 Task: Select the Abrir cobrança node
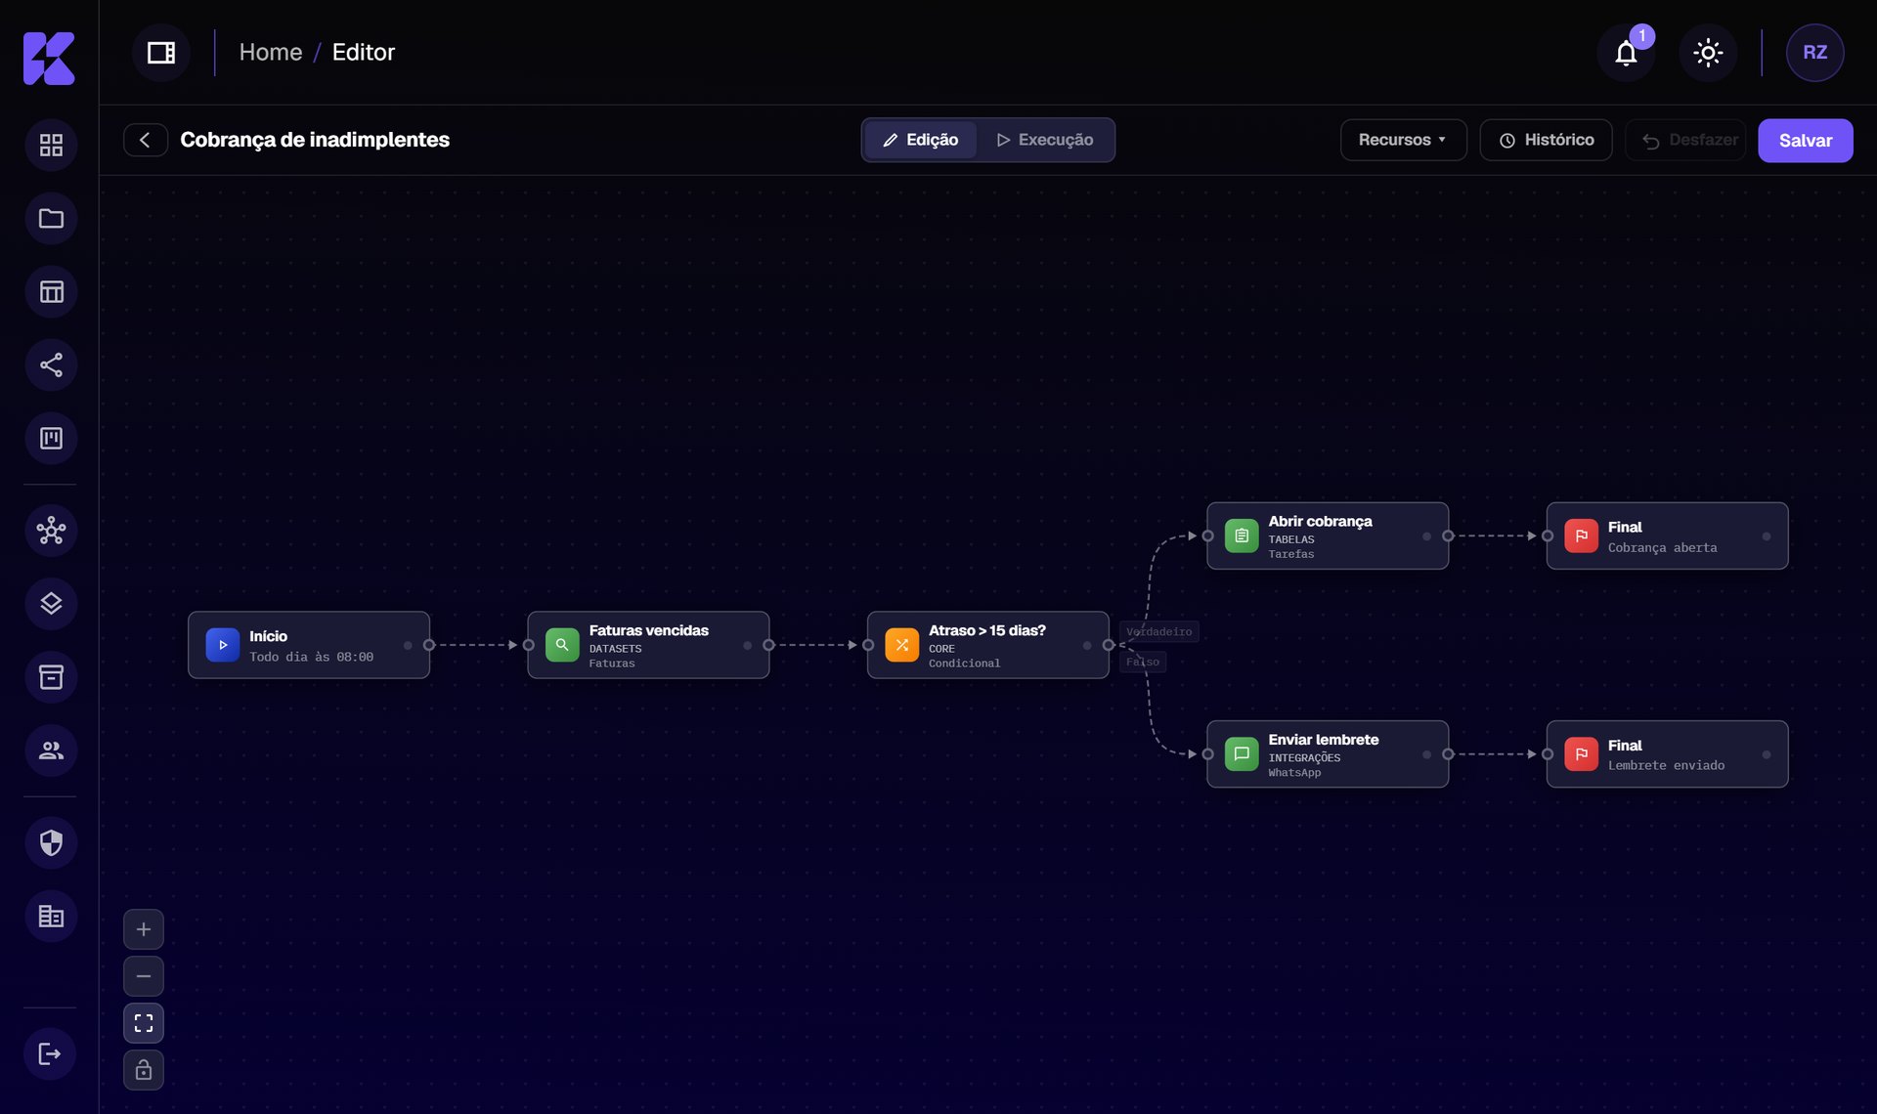click(1328, 536)
